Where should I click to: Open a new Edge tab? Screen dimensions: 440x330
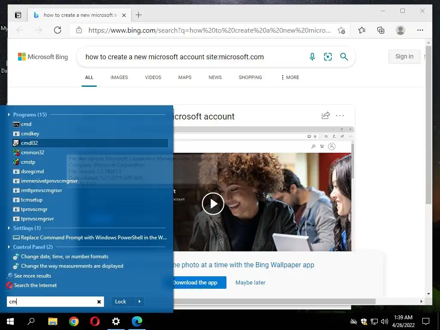139,15
